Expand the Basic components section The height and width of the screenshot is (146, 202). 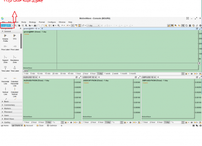[x=11, y=101]
